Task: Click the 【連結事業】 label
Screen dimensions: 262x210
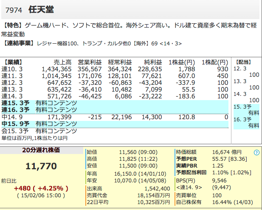Action: [18, 43]
